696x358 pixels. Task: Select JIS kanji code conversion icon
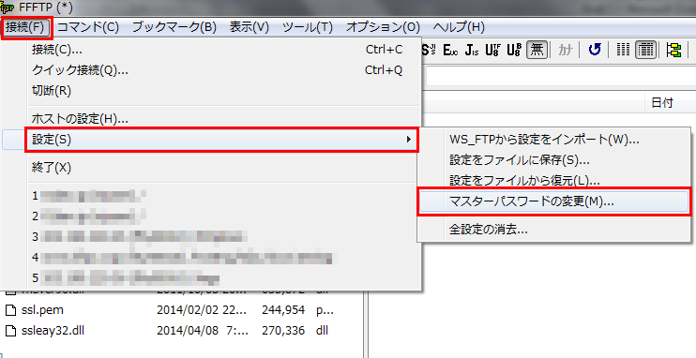click(x=472, y=50)
